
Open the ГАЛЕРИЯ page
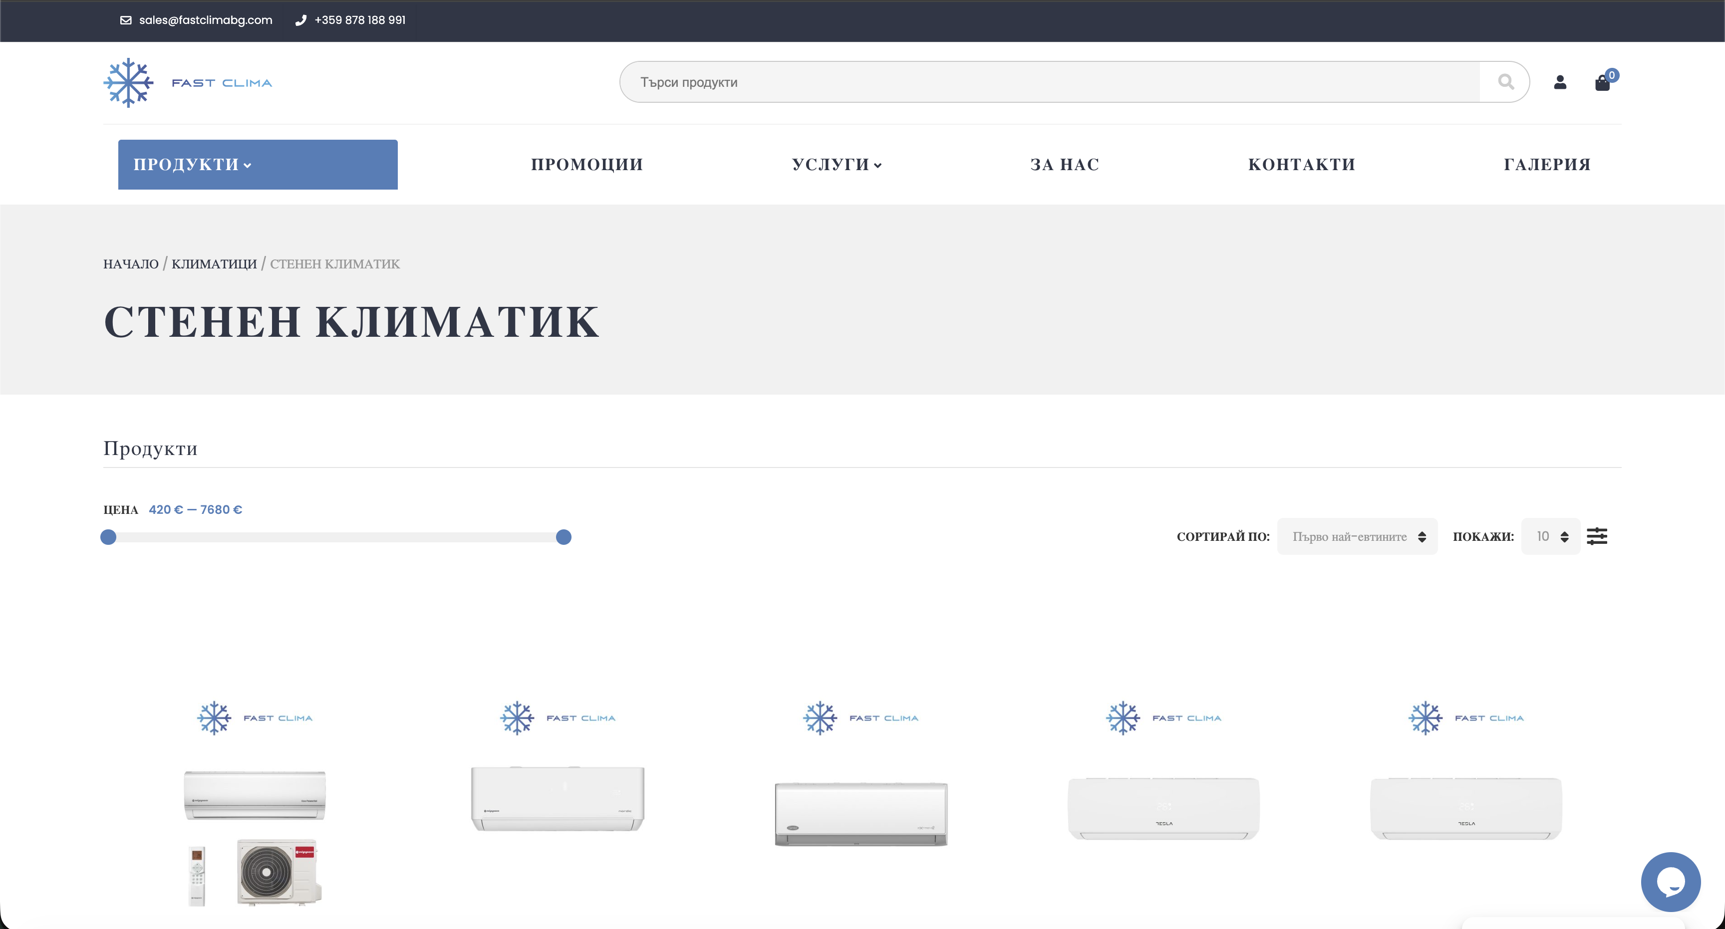pyautogui.click(x=1547, y=165)
